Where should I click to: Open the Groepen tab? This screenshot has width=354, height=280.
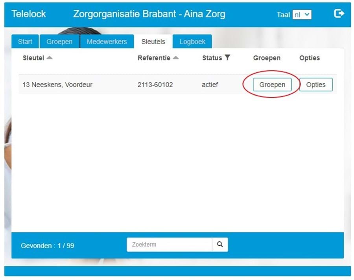[x=59, y=42]
